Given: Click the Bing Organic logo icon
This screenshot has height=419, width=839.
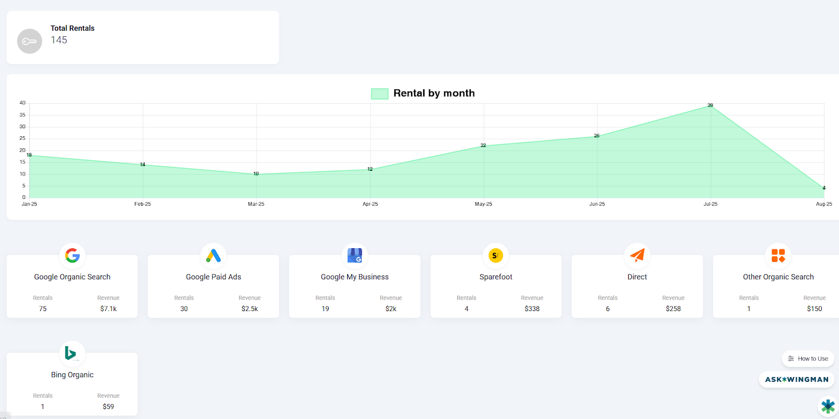Looking at the screenshot, I should point(71,353).
